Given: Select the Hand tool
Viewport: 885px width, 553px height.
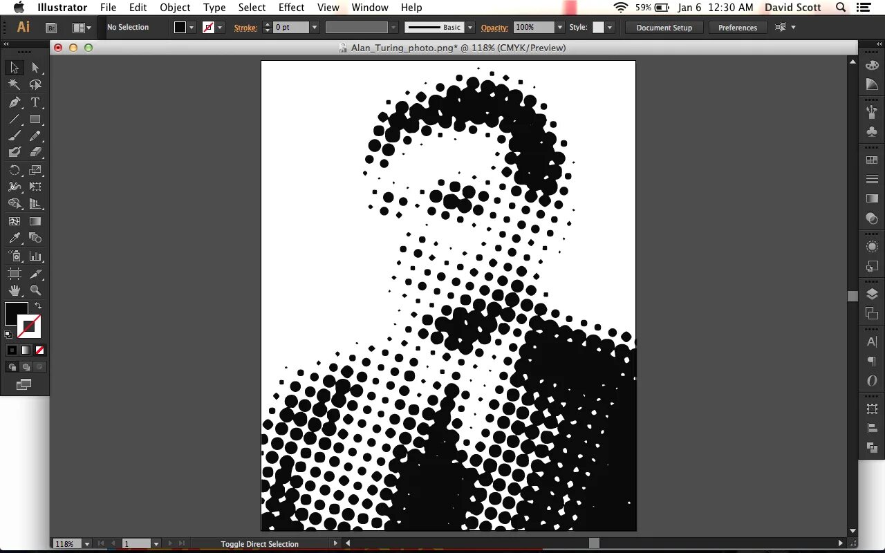Looking at the screenshot, I should tap(14, 290).
